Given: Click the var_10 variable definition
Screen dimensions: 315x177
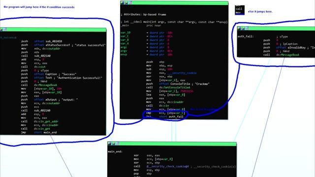Looking at the screenshot, I should 147,32.
